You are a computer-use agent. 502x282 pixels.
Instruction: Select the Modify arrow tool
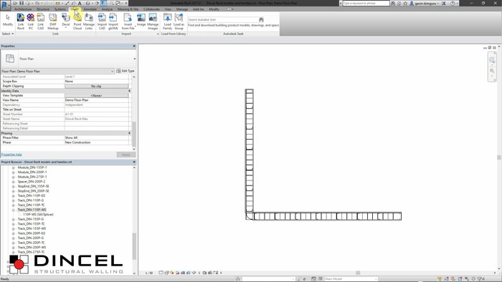tap(8, 21)
